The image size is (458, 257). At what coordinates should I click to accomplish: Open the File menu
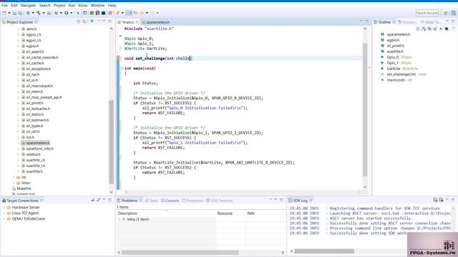click(x=4, y=5)
